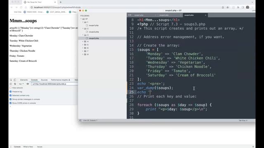The image size is (264, 148).
Task: Open soups2.php in the sidebar
Action: [94, 32]
